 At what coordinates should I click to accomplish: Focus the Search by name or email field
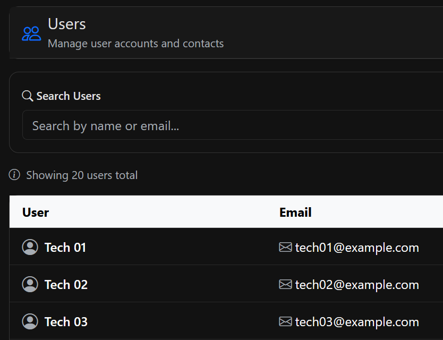pos(233,125)
